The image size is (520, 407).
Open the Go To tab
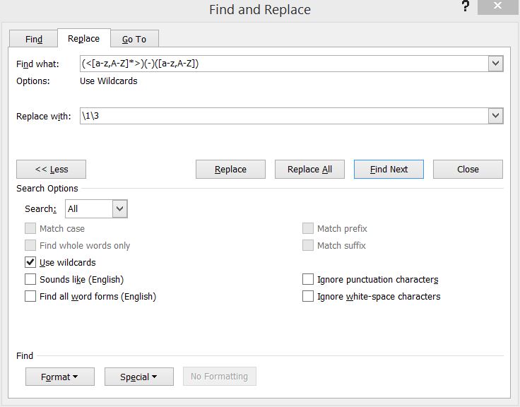[134, 39]
